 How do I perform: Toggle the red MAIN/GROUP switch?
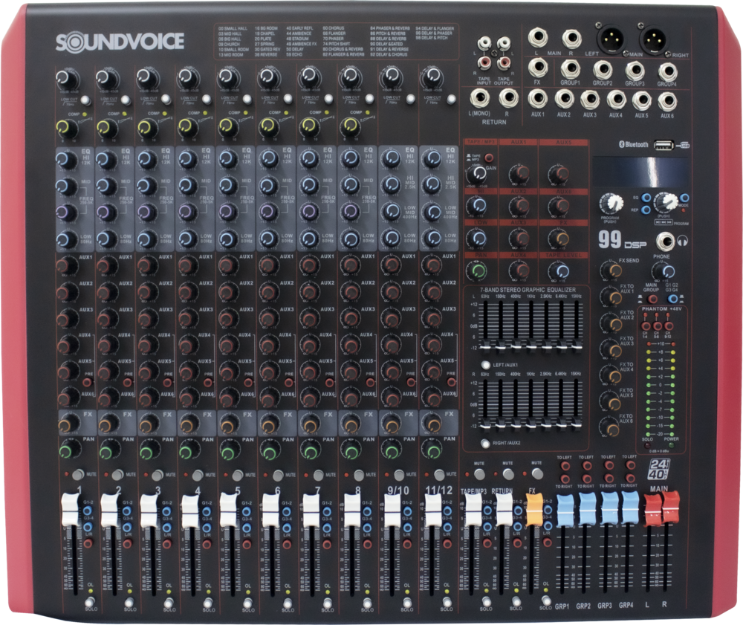(652, 299)
